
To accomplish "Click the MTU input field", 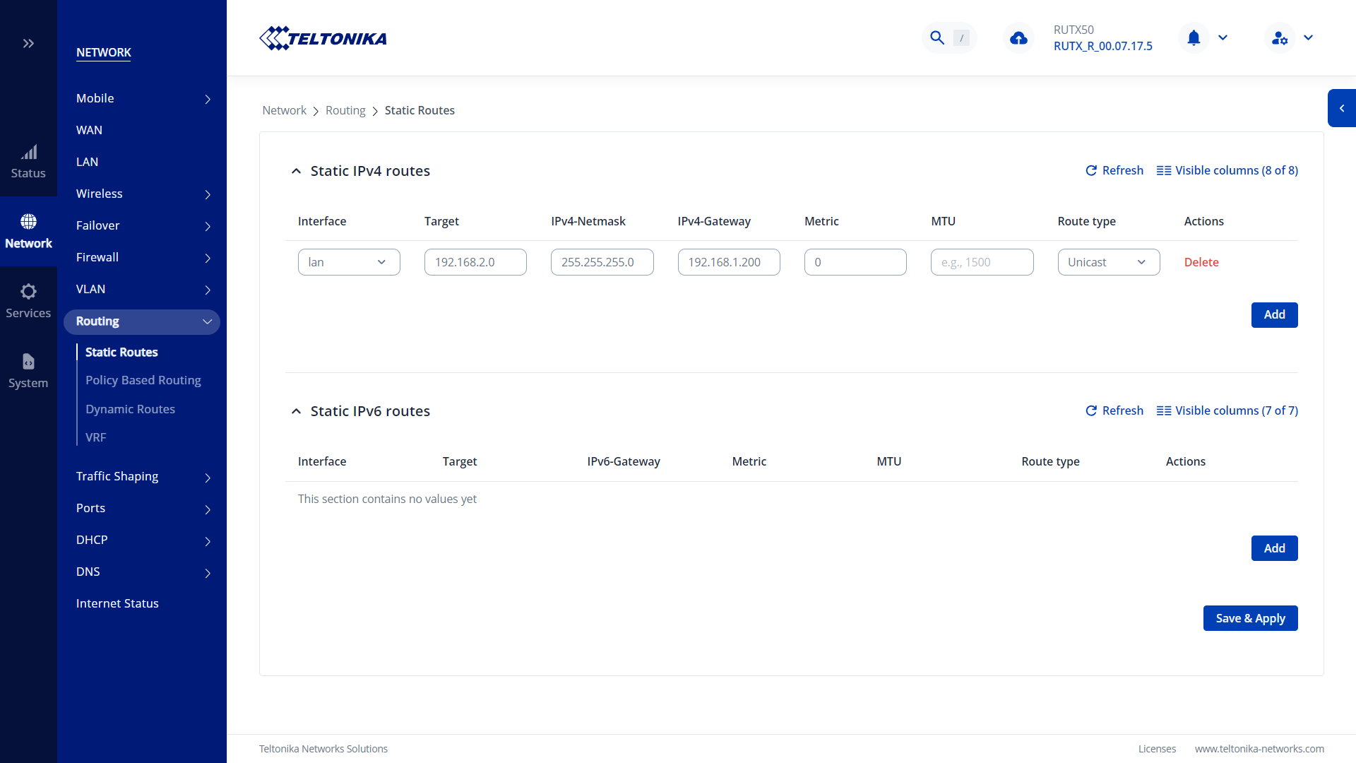I will (x=982, y=263).
